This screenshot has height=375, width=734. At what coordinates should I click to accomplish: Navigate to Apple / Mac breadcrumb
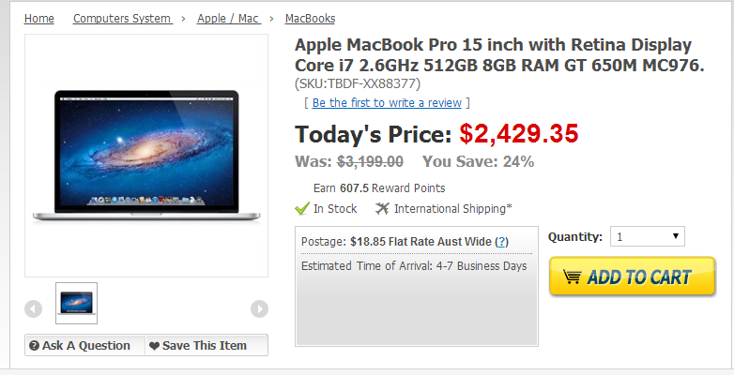(x=228, y=19)
